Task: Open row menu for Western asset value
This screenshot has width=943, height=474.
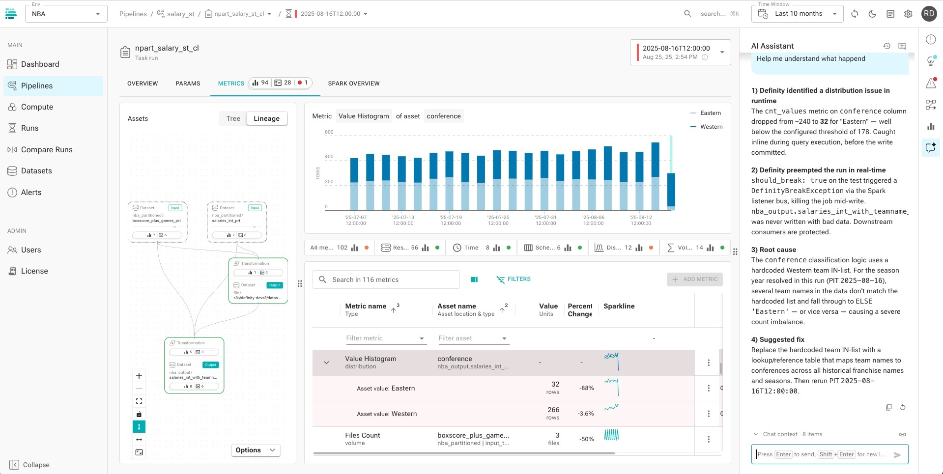Action: point(709,414)
